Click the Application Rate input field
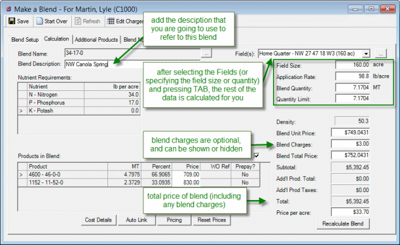 tap(353, 76)
